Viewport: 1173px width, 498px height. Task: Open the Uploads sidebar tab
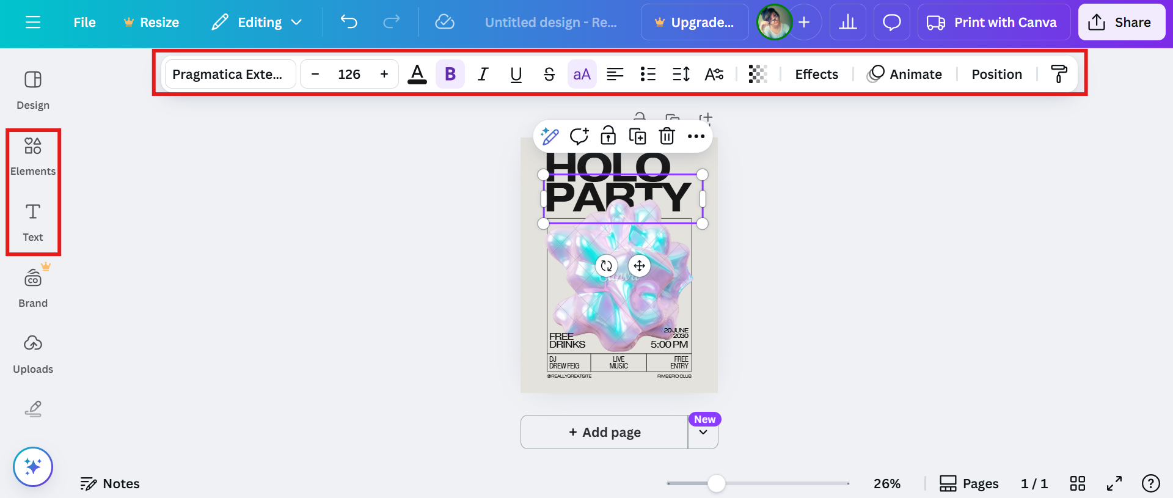(x=33, y=354)
